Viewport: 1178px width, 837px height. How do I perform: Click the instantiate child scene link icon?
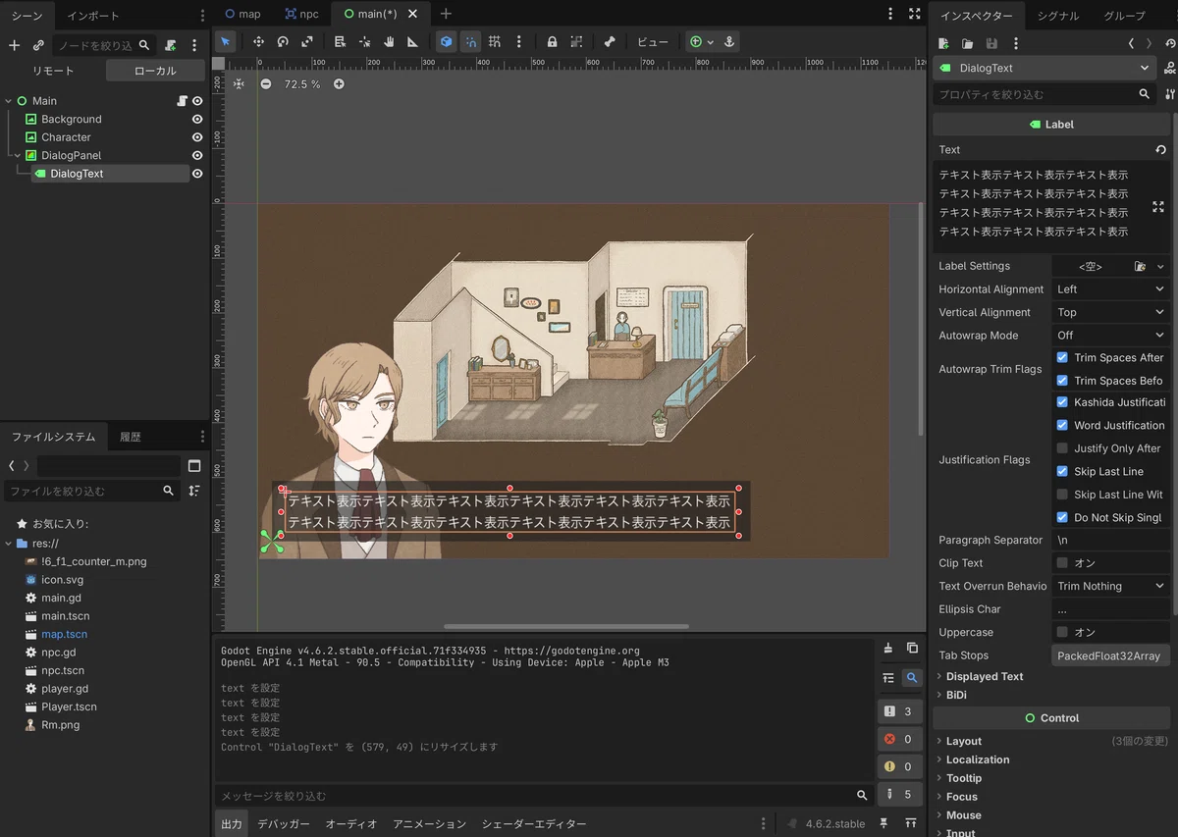tap(38, 45)
